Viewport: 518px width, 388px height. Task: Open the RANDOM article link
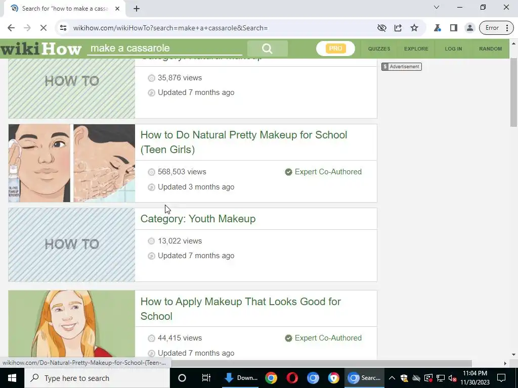(x=490, y=49)
